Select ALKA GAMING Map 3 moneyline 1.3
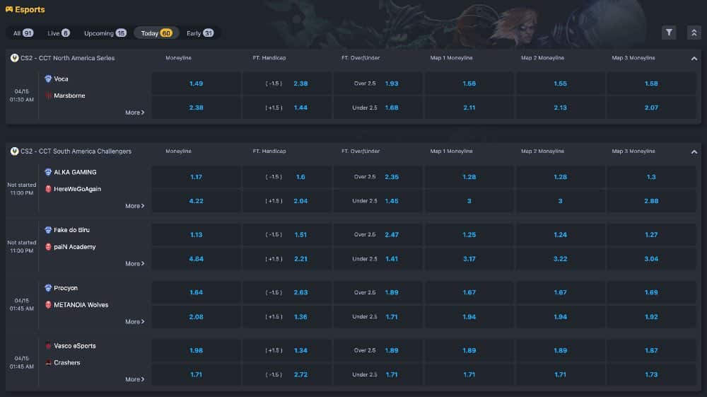This screenshot has height=397, width=707. (651, 177)
